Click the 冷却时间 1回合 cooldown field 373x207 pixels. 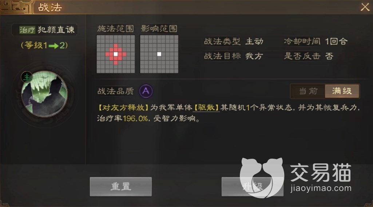(316, 41)
